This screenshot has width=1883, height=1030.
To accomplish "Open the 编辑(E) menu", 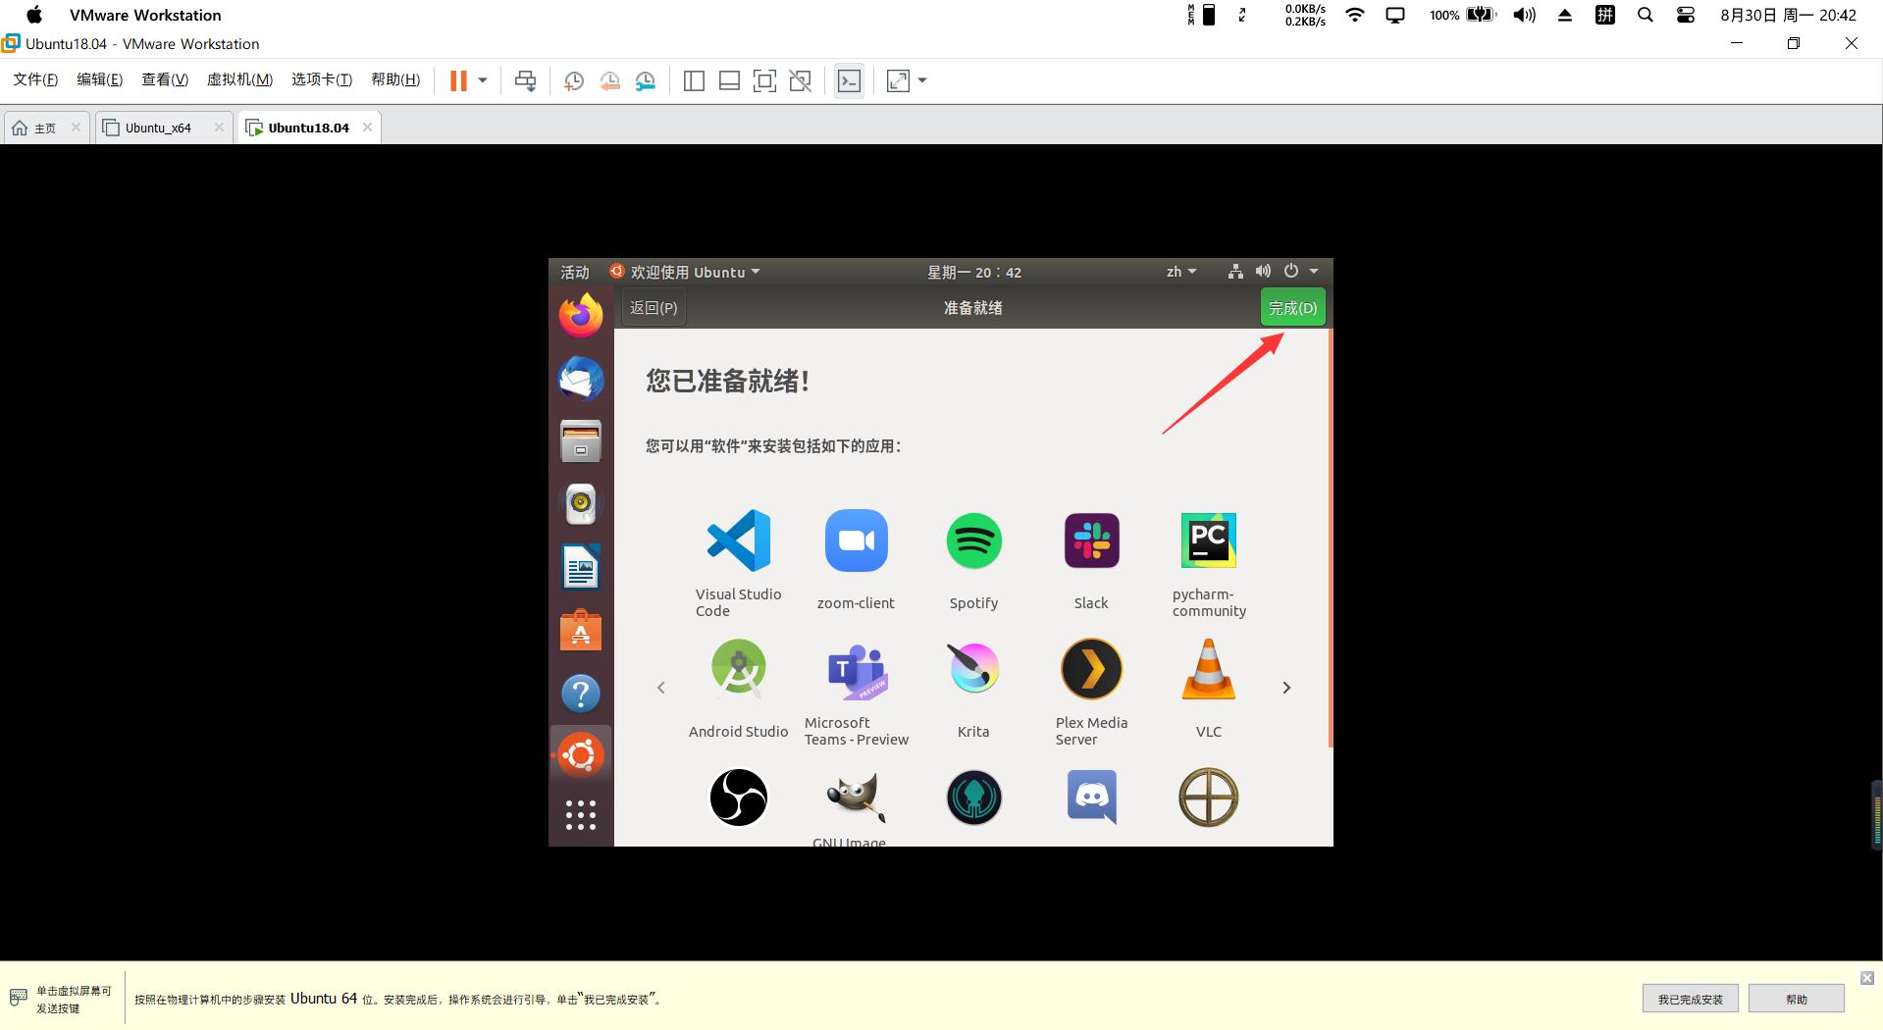I will 100,79.
